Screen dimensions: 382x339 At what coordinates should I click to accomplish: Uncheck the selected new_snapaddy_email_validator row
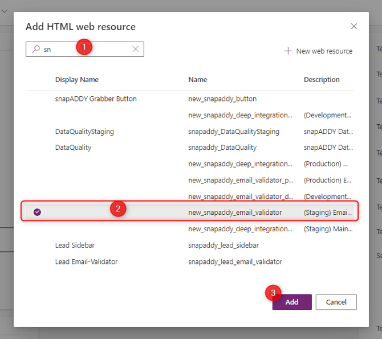[37, 213]
